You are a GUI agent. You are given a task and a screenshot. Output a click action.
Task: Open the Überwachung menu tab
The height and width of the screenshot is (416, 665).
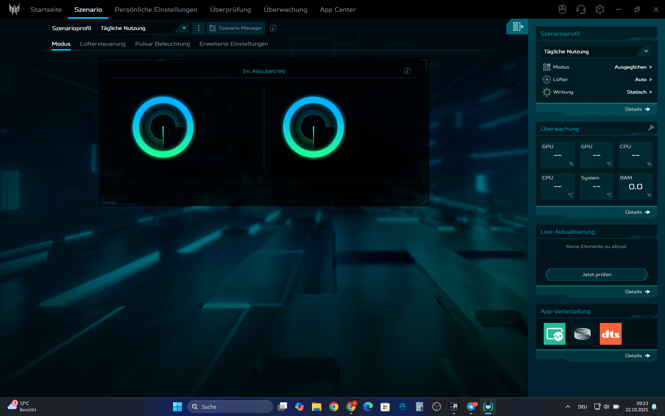(285, 9)
